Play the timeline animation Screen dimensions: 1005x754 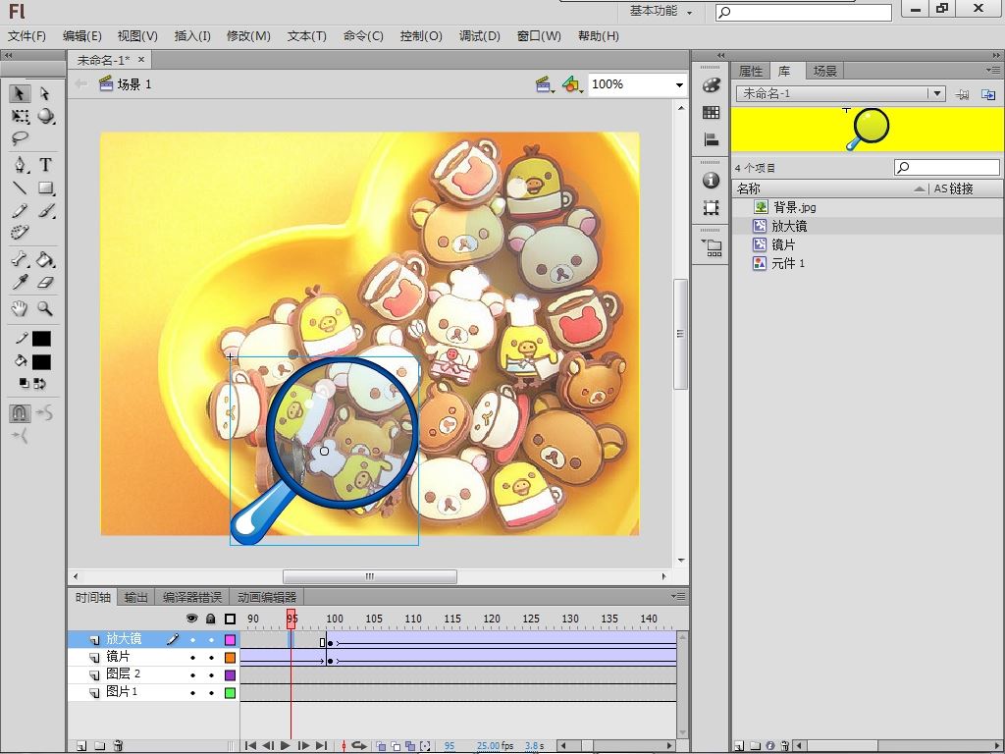tap(286, 746)
